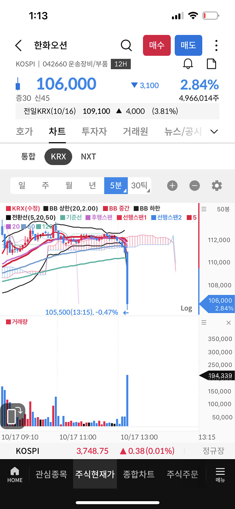
Task: Tap the HOME icon in bottom navigation
Action: 15,474
